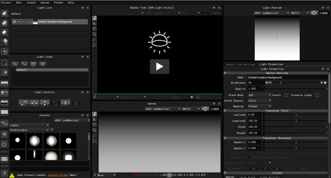
Task: Toggle visibility of Default Gradient Background light
Action: pyautogui.click(x=14, y=21)
